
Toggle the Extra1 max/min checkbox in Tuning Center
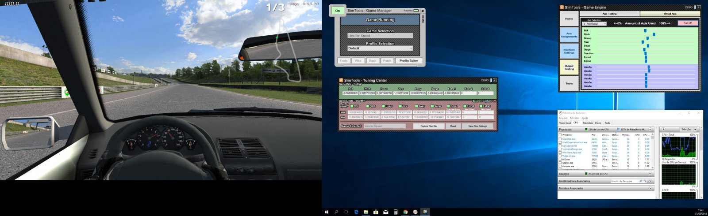coord(449,106)
